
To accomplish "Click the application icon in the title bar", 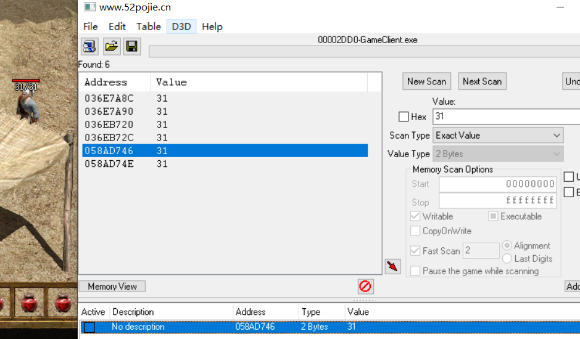I will pos(89,7).
